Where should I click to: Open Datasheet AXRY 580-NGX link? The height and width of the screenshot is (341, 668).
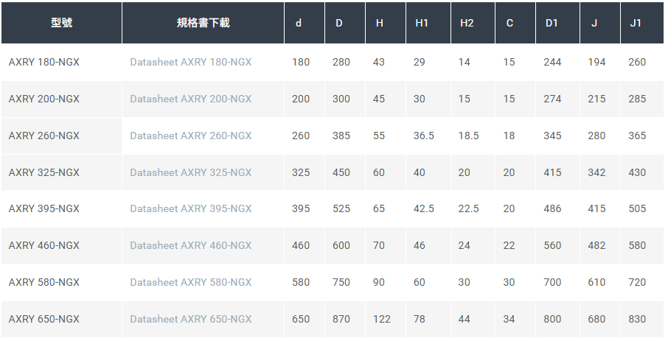click(190, 282)
